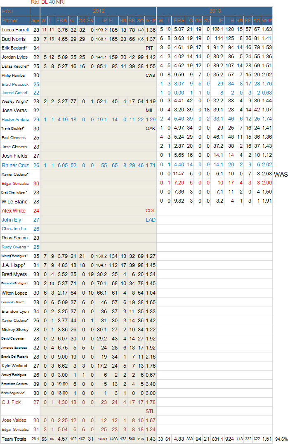The image size is (288, 444).
Task: Select the Lucas Harrell row name
Action: 15,30
